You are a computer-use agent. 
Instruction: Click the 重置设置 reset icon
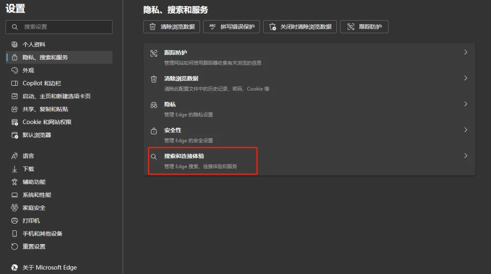14,247
